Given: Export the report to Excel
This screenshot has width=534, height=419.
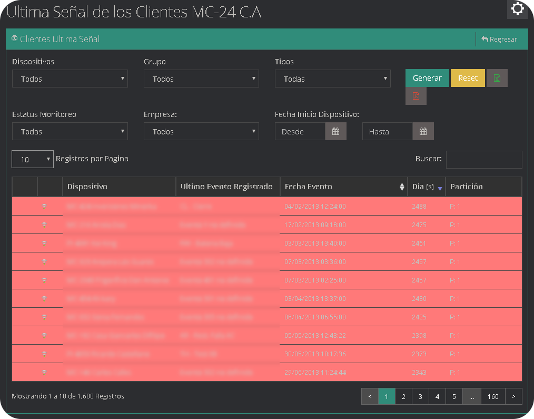Looking at the screenshot, I should pos(497,77).
